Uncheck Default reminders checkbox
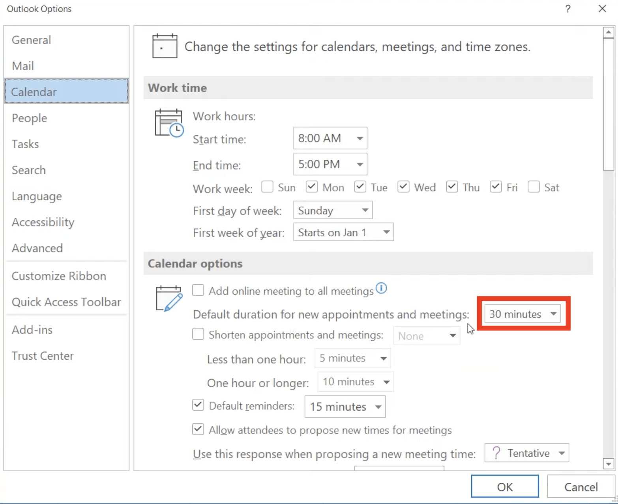Screen dimensions: 618x504 click(198, 405)
